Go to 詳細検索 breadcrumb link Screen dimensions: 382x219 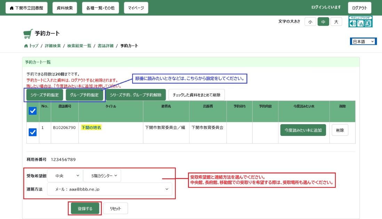[53, 46]
